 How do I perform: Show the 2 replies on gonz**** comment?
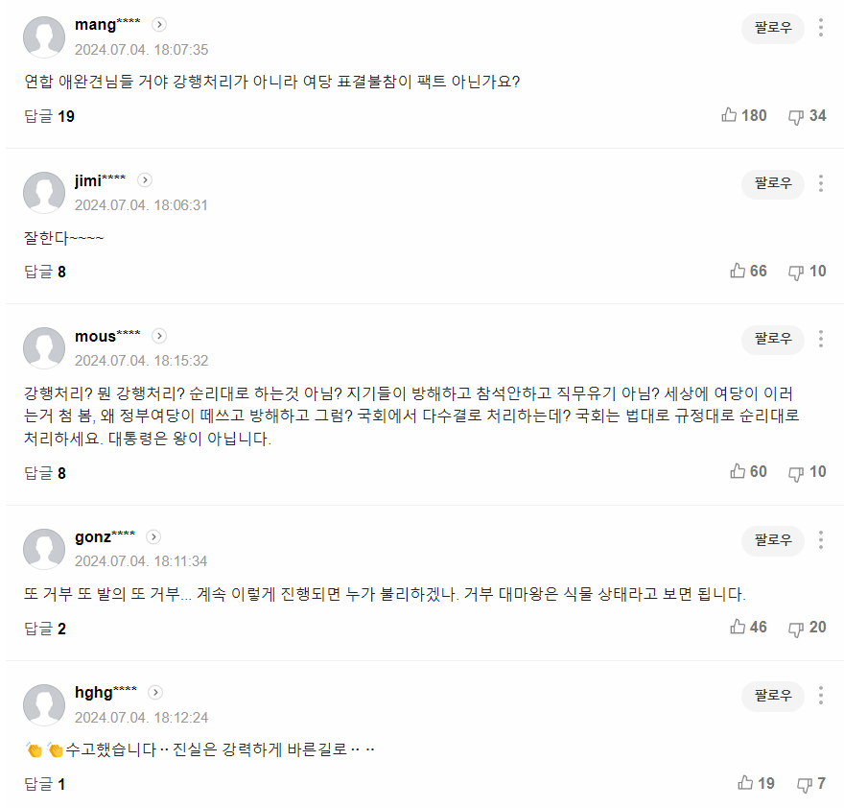[45, 629]
